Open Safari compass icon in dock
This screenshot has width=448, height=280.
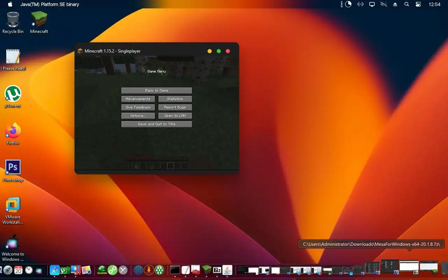point(55,270)
